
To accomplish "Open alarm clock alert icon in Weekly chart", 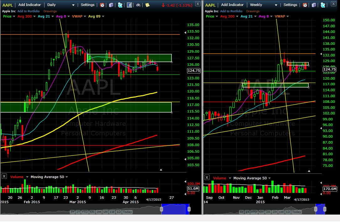I will (305, 5).
